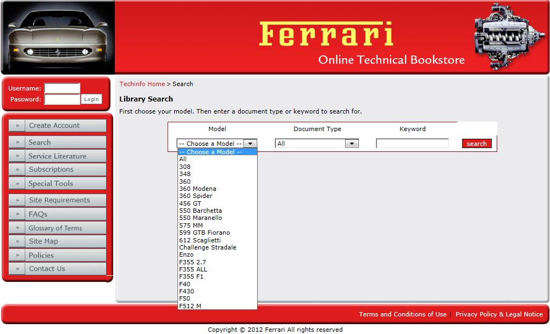Select 599 GTB Fiorano model

[x=218, y=233]
